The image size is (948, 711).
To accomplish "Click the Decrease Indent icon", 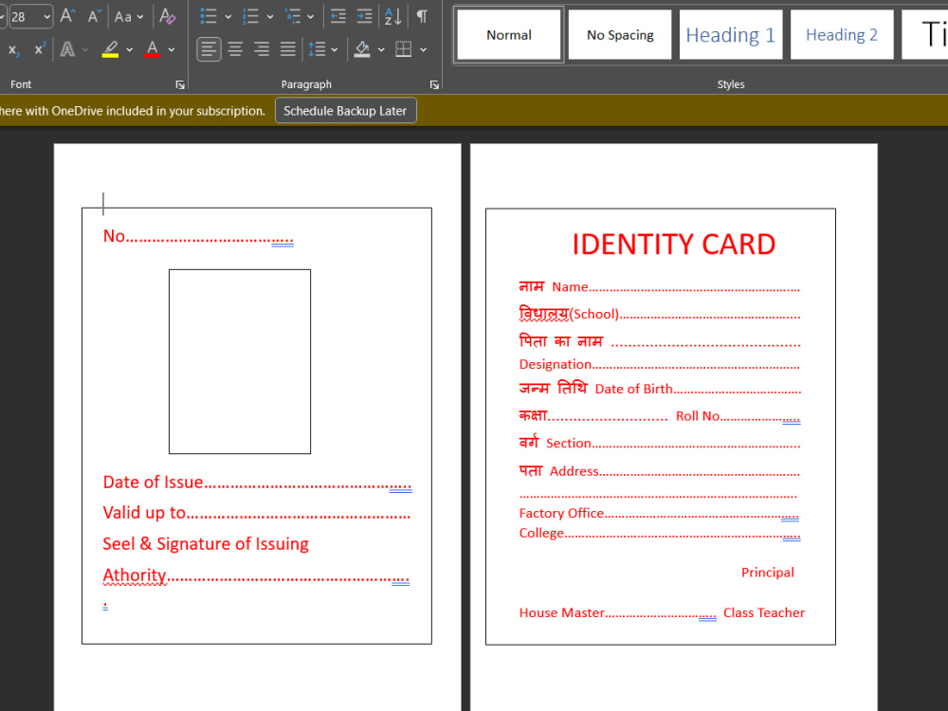I will tap(338, 16).
